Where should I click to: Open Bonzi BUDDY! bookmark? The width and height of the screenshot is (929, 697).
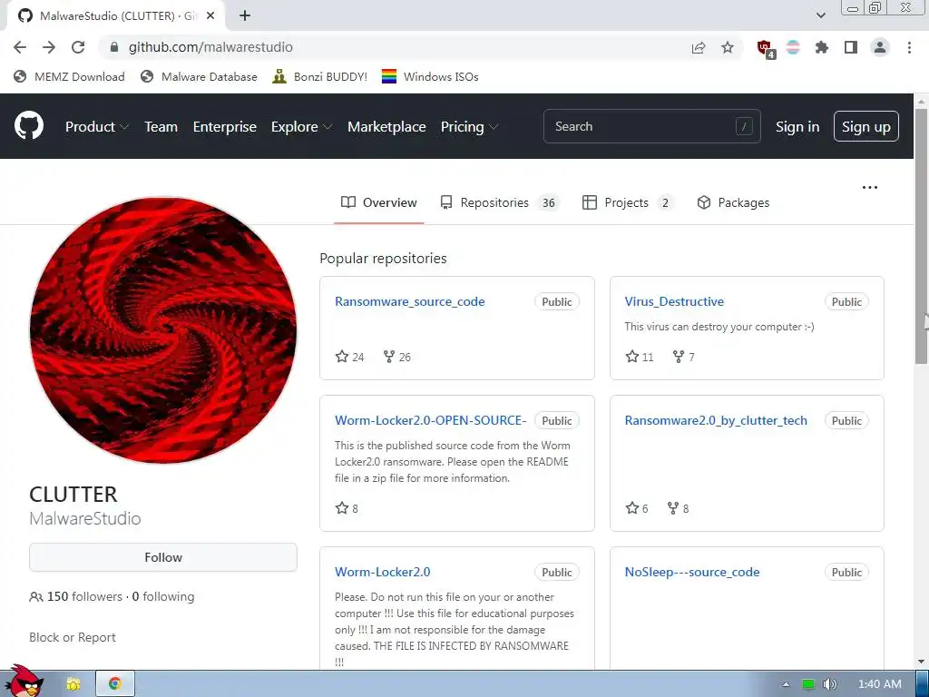click(320, 76)
